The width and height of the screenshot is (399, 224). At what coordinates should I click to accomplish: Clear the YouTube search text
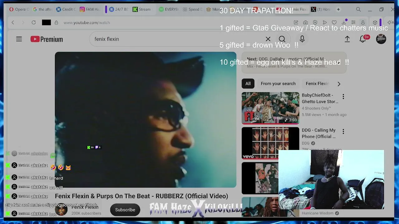[x=268, y=39]
